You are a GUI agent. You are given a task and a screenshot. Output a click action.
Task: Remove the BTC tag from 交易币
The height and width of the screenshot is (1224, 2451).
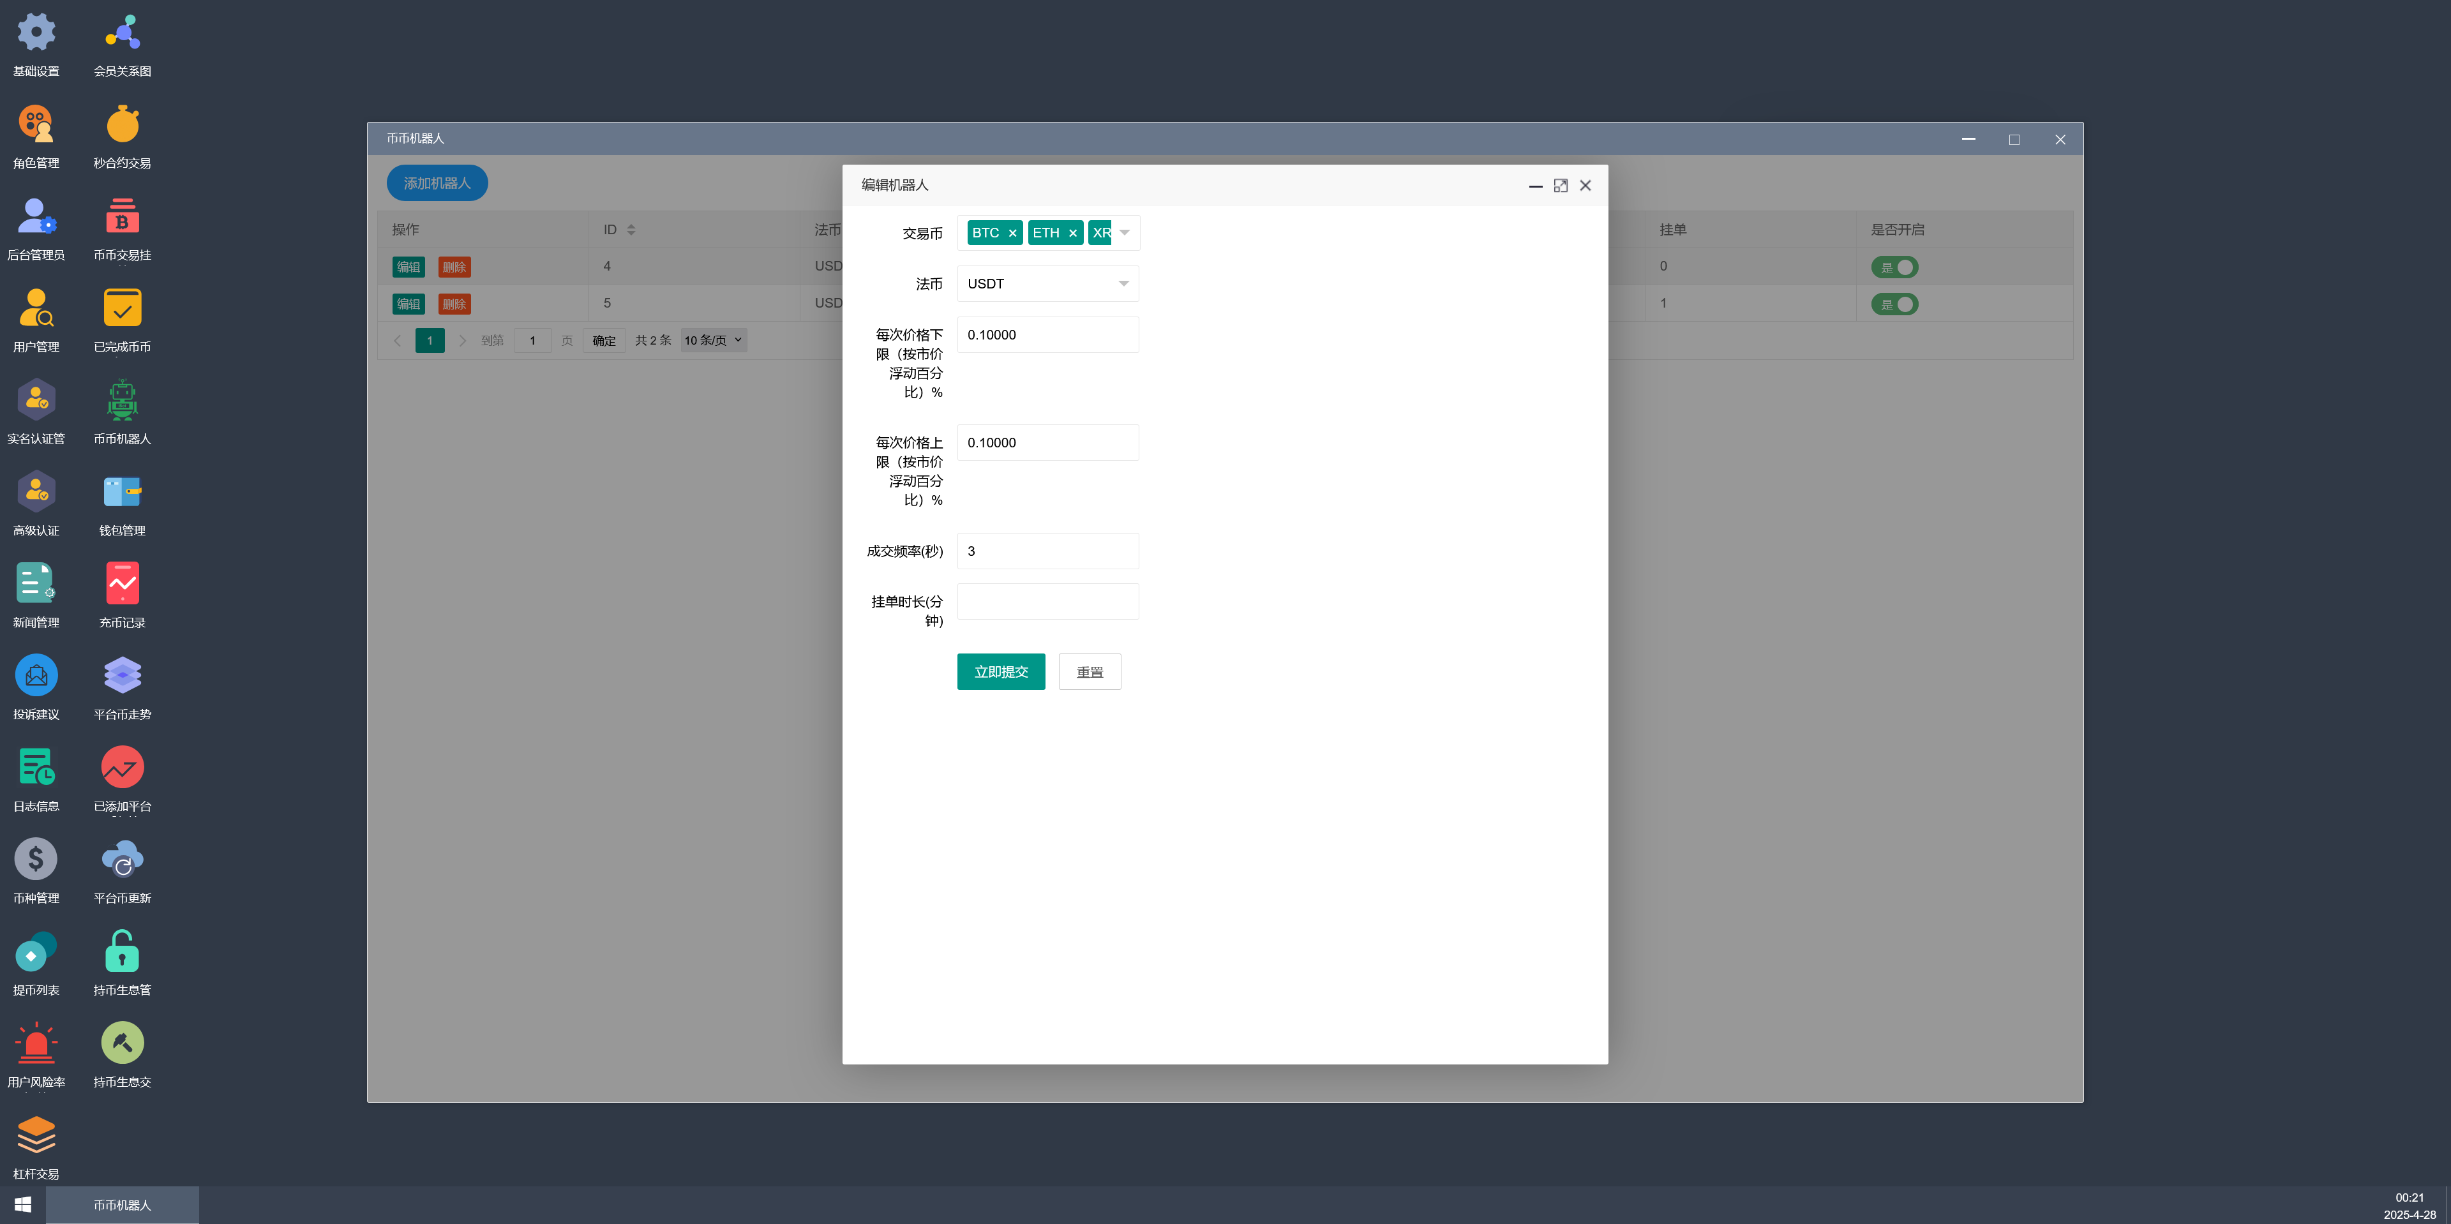click(x=1012, y=233)
